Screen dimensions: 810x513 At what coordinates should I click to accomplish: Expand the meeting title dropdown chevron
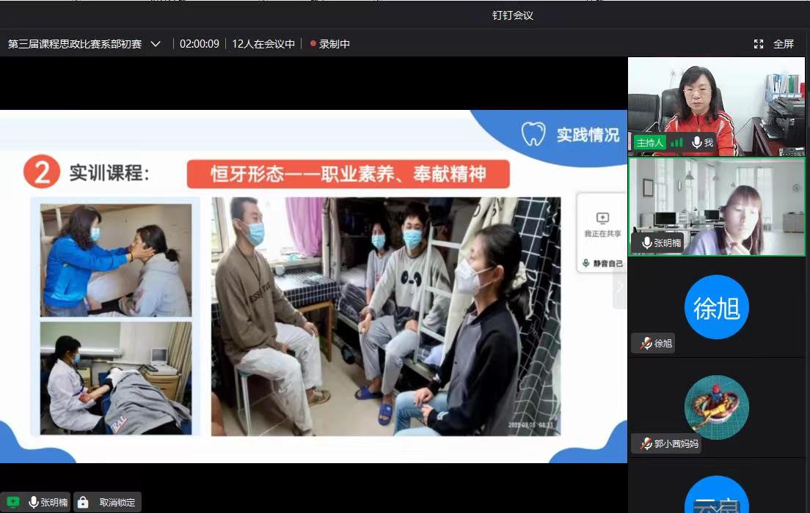pos(156,44)
